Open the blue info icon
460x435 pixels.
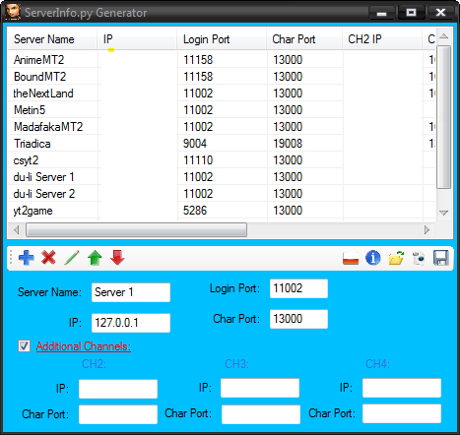point(373,258)
